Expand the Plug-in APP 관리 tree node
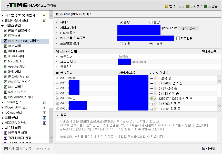This screenshot has width=222, height=155. click(2, 108)
